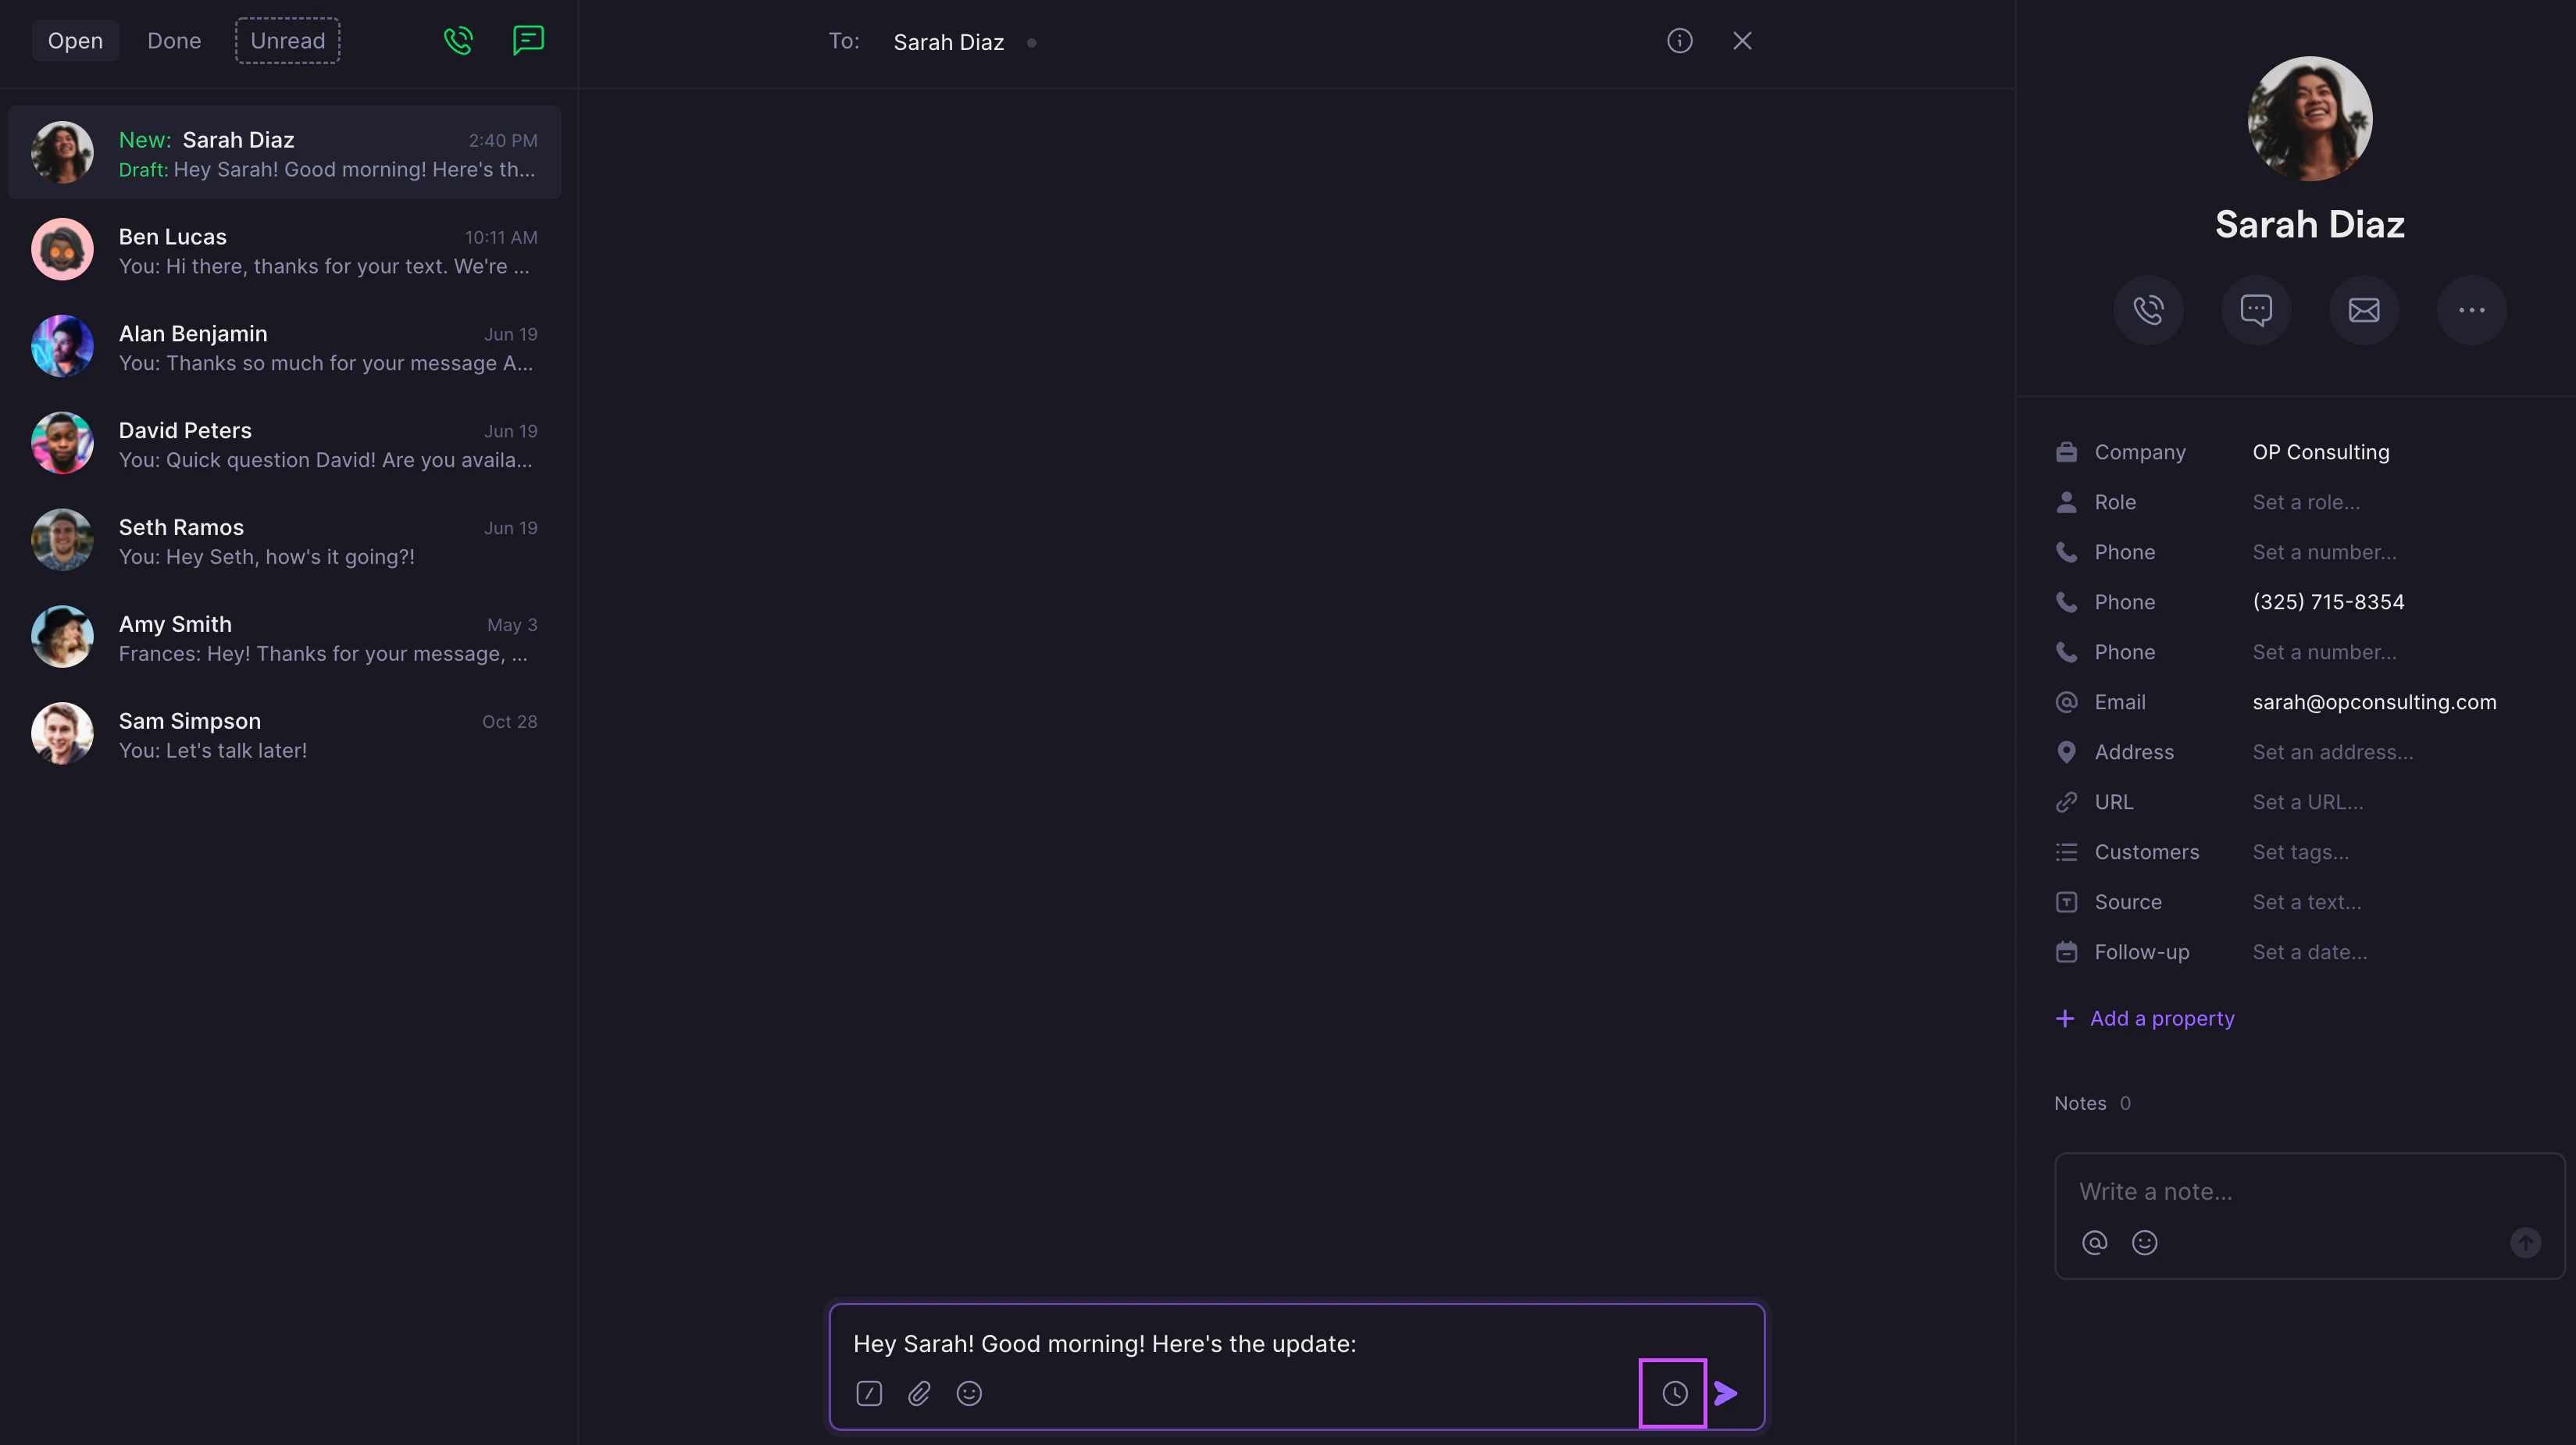Screen dimensions: 2576x1445
Task: Open the emoji picker in the notes box
Action: click(2145, 1242)
